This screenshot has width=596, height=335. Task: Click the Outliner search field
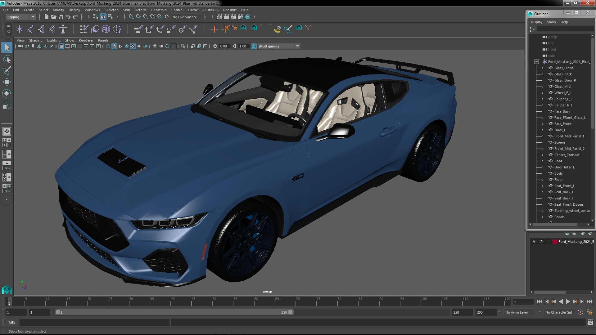[565, 29]
